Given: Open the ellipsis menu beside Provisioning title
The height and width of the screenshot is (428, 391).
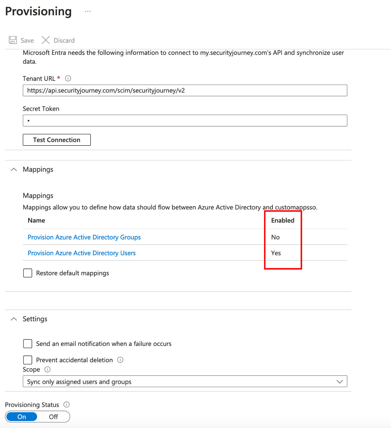Looking at the screenshot, I should click(88, 12).
